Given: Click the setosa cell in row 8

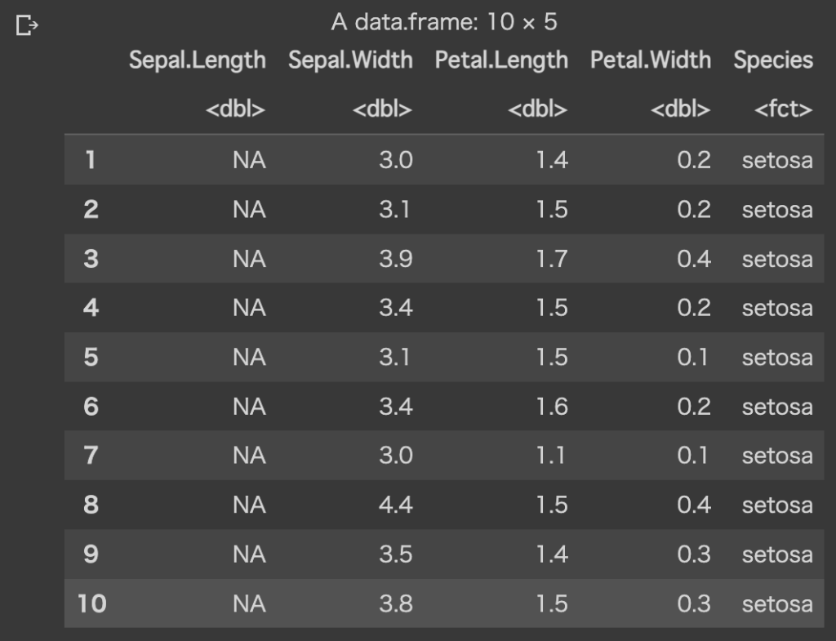Looking at the screenshot, I should [777, 505].
